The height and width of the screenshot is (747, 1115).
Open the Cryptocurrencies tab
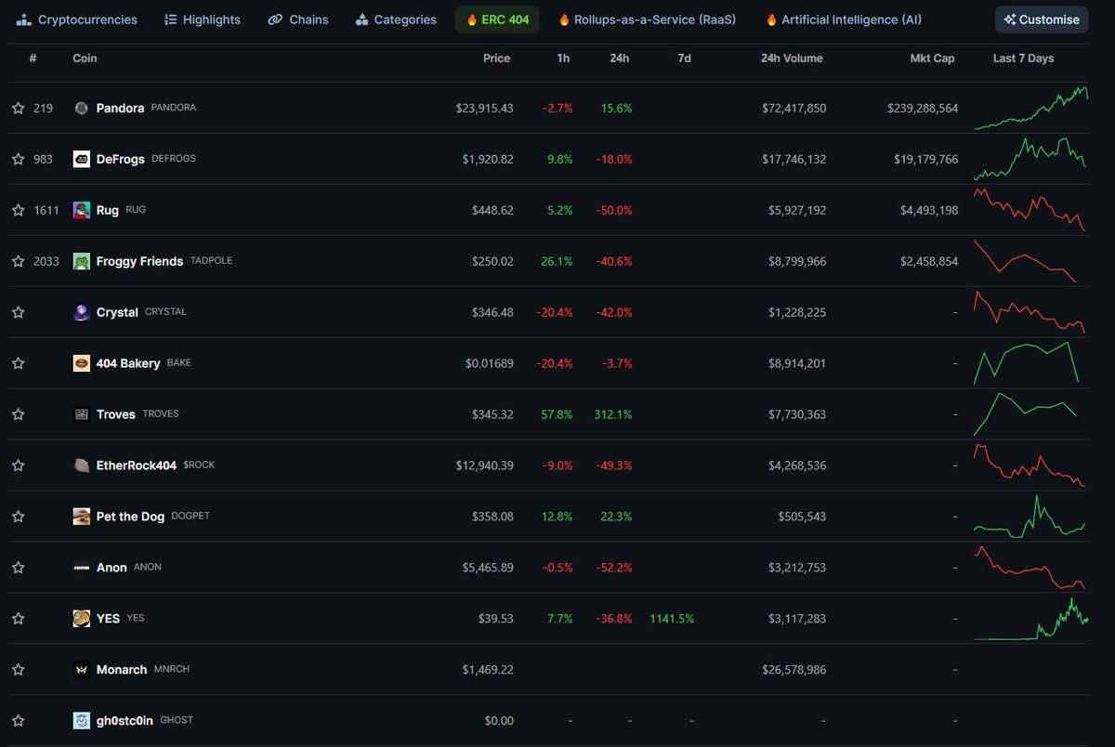(x=76, y=20)
